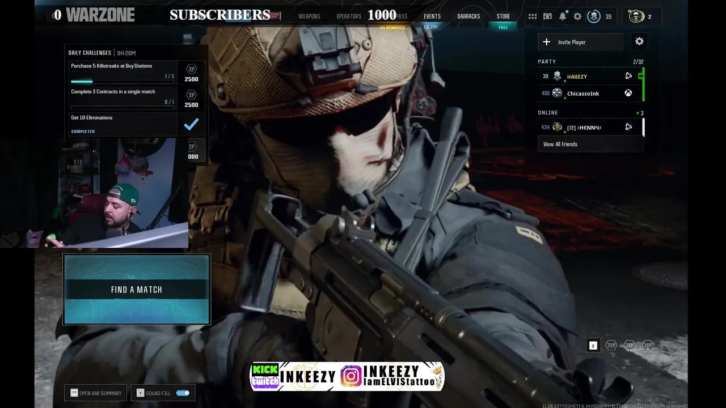Viewport: 726px width, 408px height.
Task: Click HENNY's emblem in online friends list
Action: click(x=557, y=127)
